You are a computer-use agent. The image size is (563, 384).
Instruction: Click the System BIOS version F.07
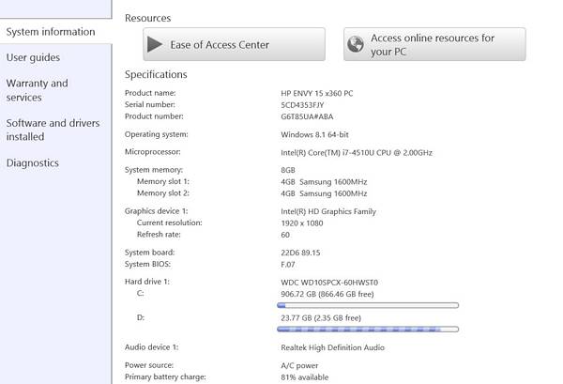pyautogui.click(x=289, y=264)
